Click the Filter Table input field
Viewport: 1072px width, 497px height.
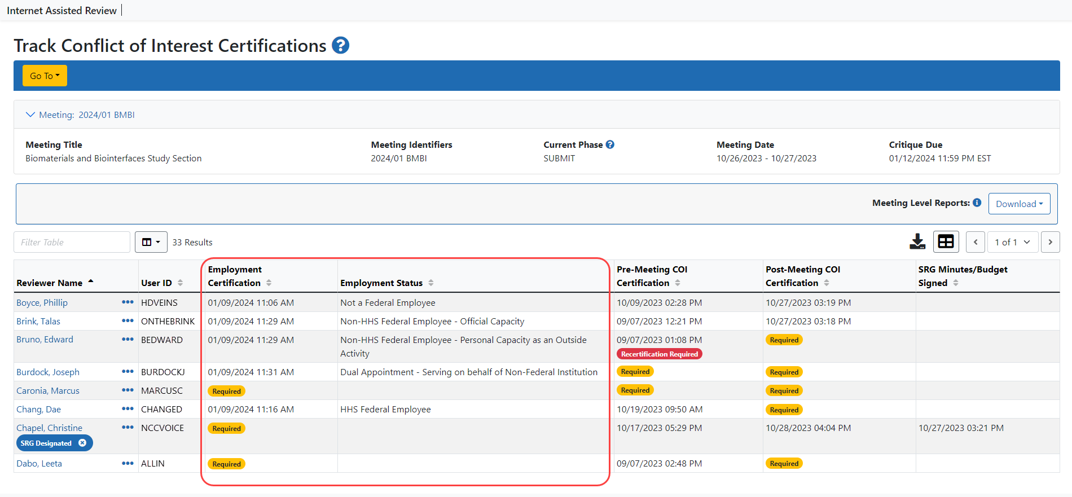72,242
